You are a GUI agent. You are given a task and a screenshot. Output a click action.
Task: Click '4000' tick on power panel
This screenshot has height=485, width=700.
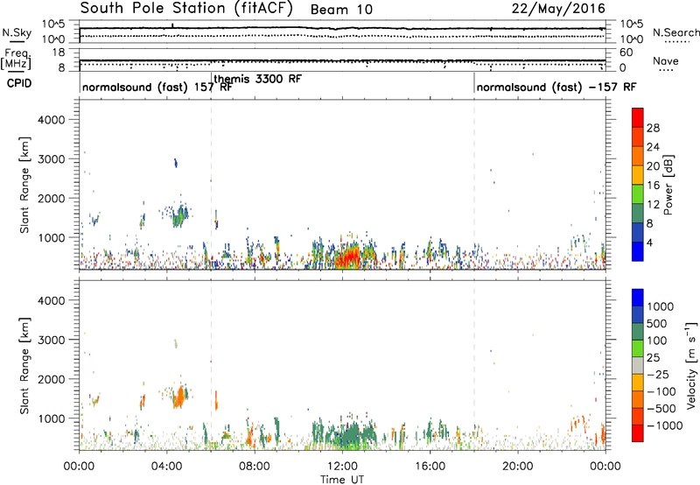coord(51,120)
